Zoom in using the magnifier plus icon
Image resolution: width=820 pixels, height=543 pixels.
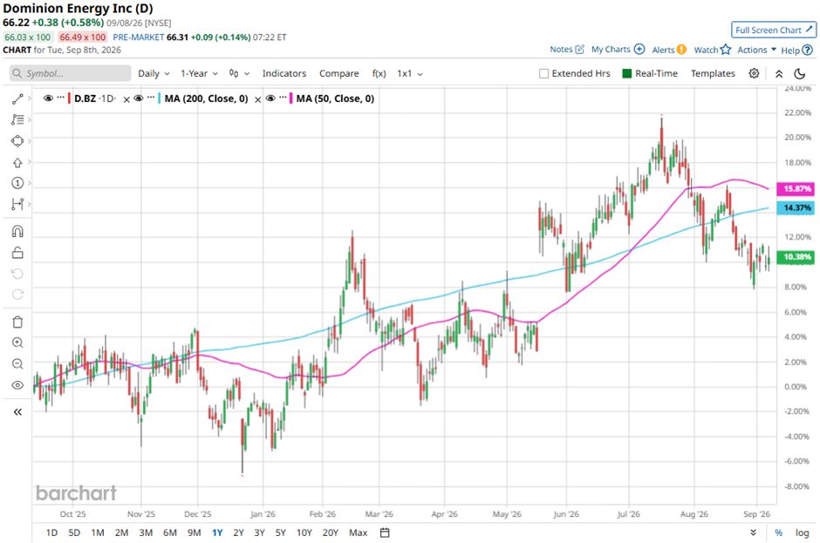(17, 343)
